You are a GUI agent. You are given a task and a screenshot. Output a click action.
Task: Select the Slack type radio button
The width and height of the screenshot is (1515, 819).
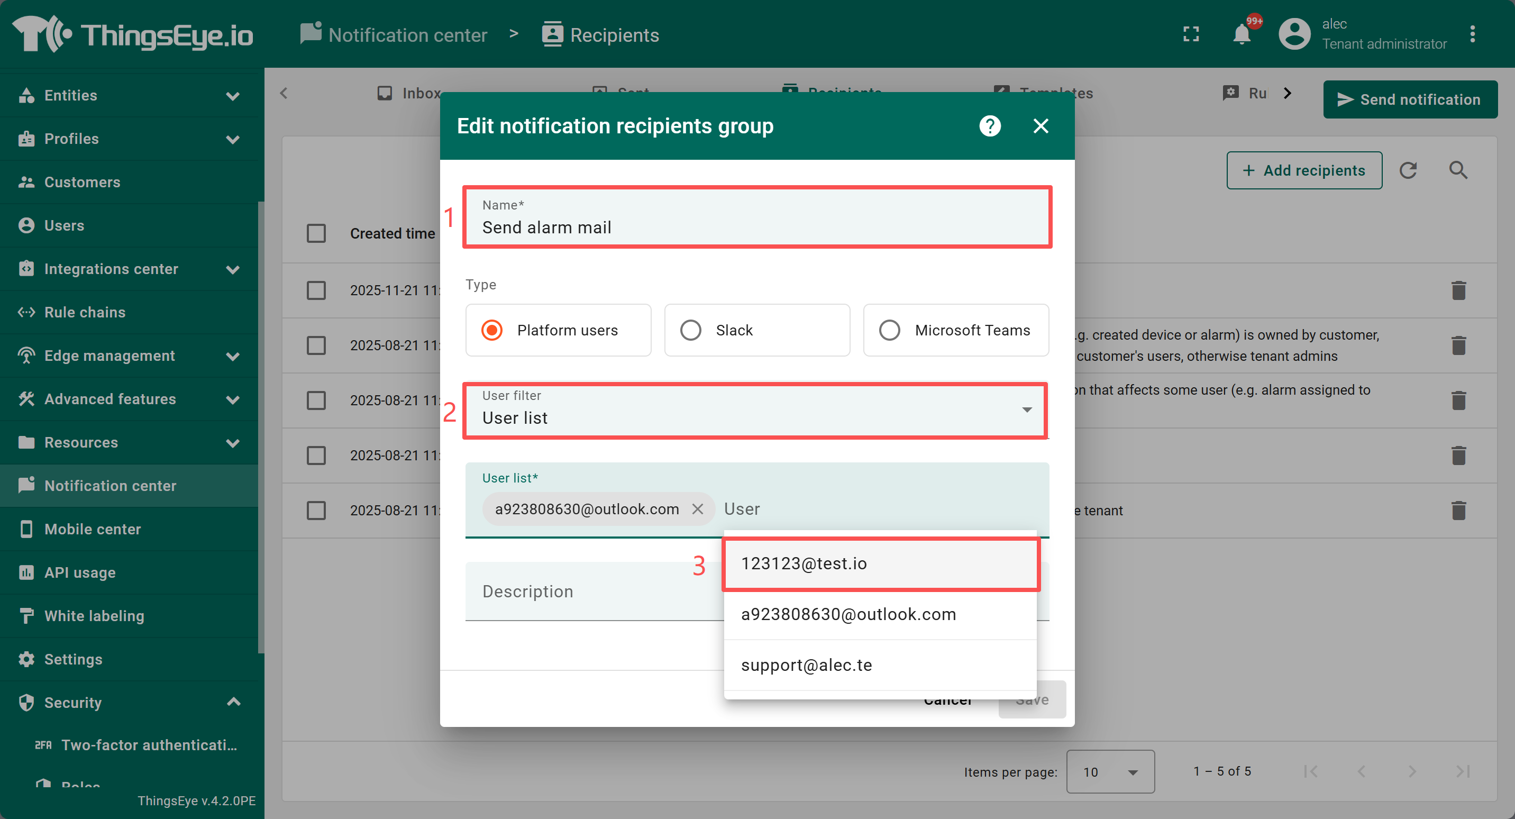click(690, 330)
